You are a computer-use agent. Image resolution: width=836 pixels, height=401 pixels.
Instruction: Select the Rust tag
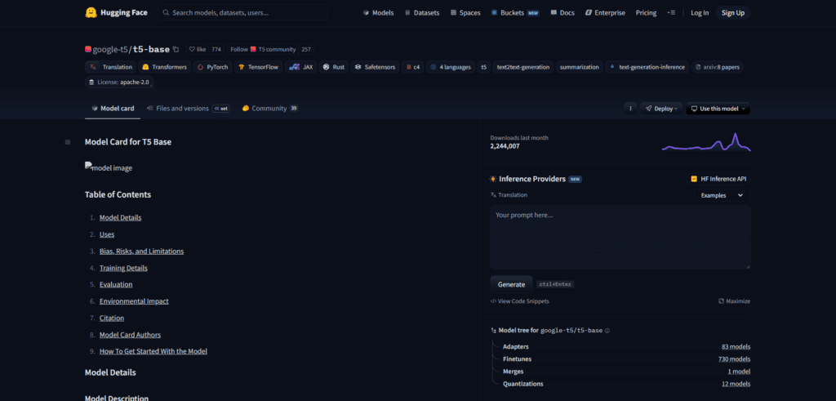pos(334,67)
